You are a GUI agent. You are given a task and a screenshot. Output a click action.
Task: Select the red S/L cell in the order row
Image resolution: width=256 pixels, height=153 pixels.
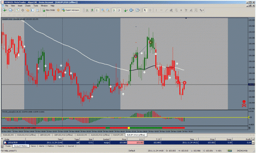[136, 142]
